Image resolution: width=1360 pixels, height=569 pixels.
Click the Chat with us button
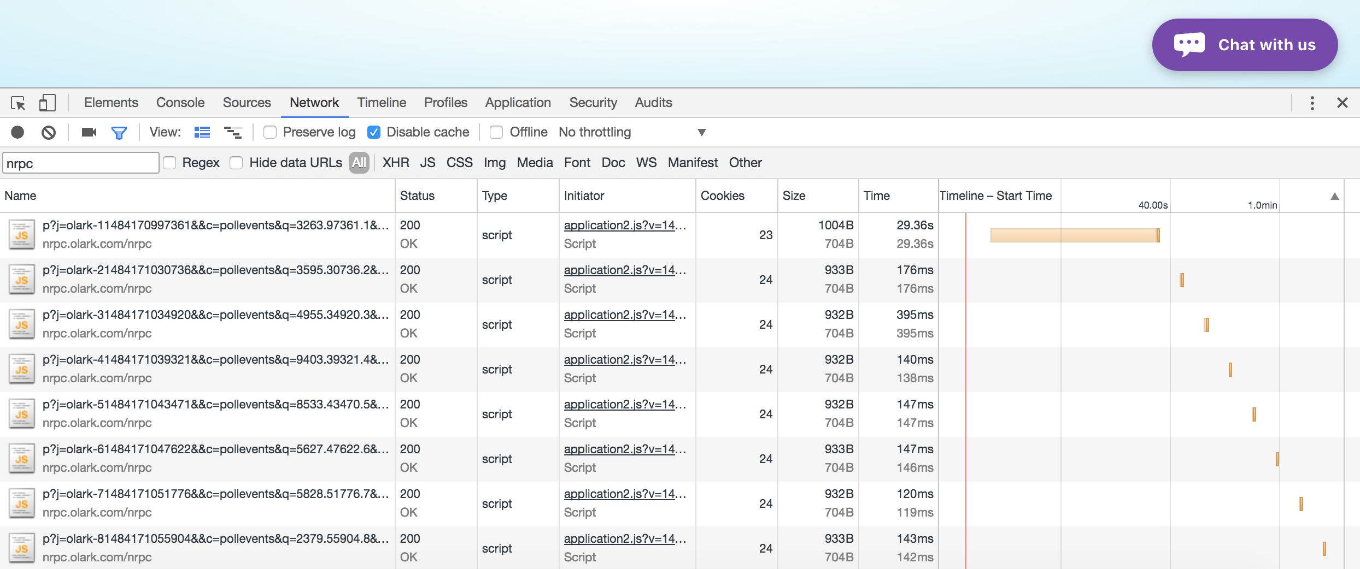[x=1245, y=45]
